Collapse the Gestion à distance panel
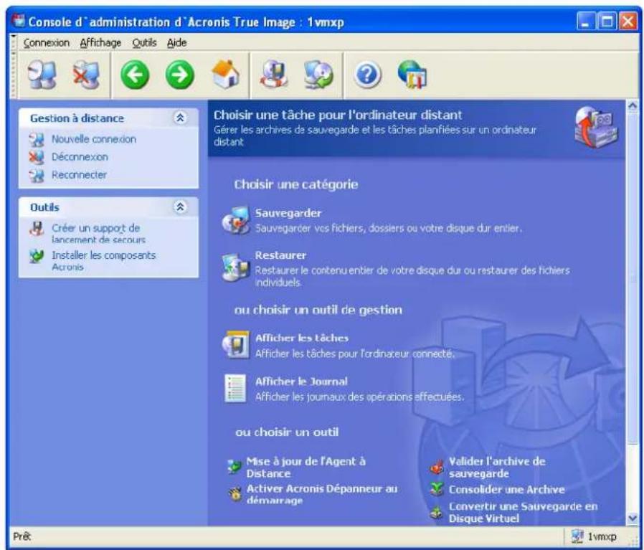This screenshot has height=550, width=644. point(180,118)
